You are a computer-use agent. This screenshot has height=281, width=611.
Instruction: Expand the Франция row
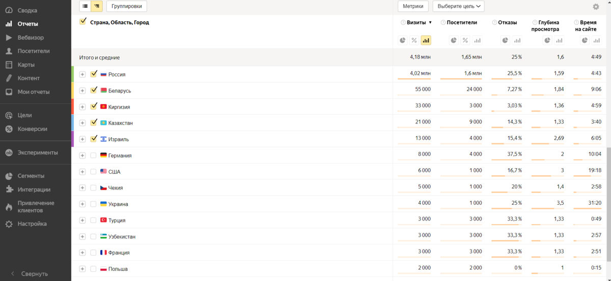[82, 253]
